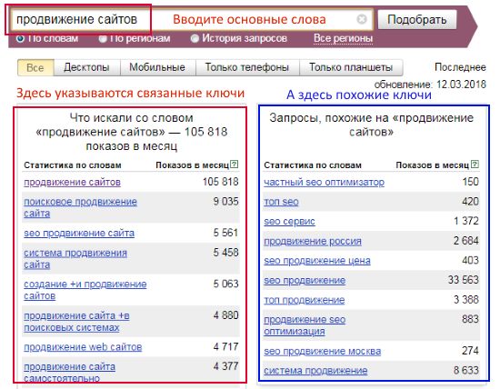Open the продвижение web сайтов link

pyautogui.click(x=83, y=346)
